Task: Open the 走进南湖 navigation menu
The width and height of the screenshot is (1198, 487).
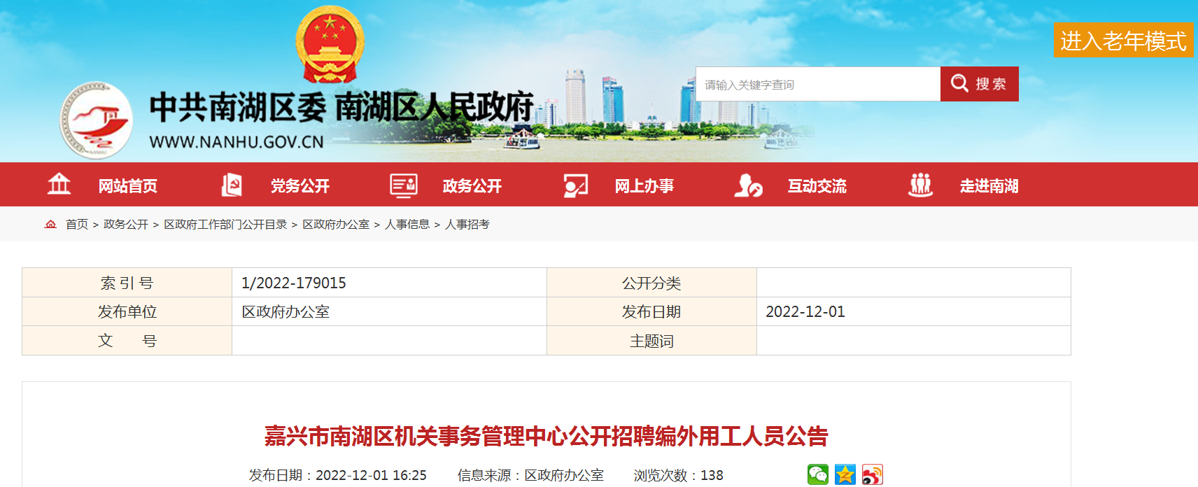Action: [x=989, y=186]
